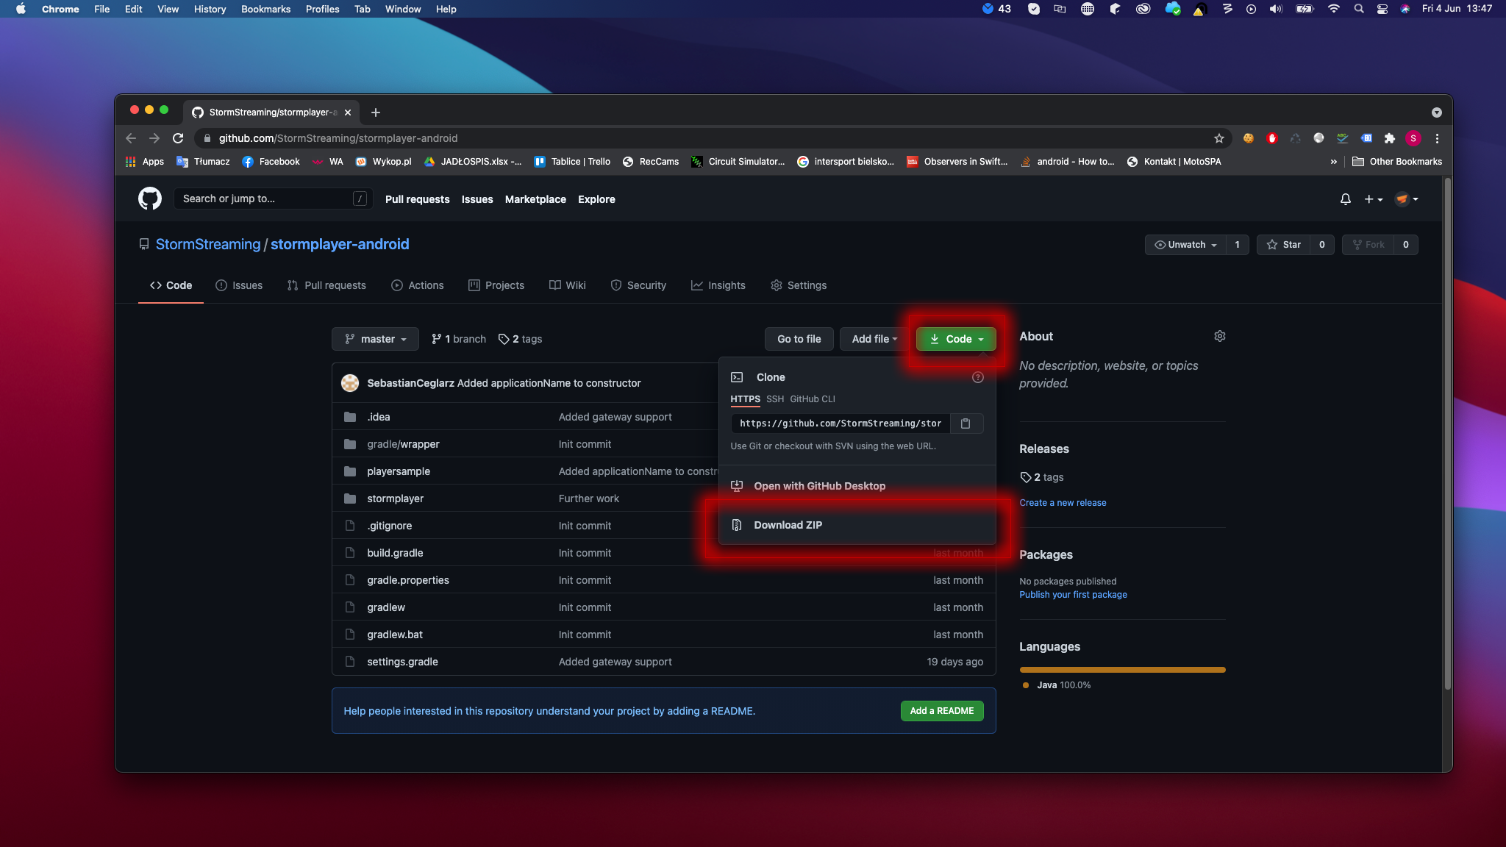Follow the Create a new release link

point(1063,503)
